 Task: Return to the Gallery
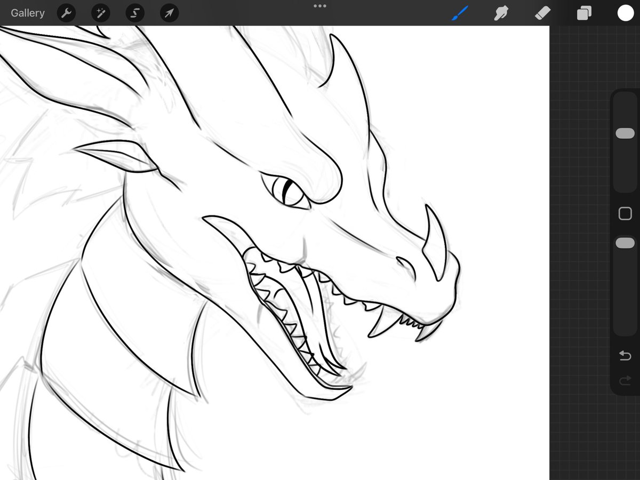coord(28,13)
